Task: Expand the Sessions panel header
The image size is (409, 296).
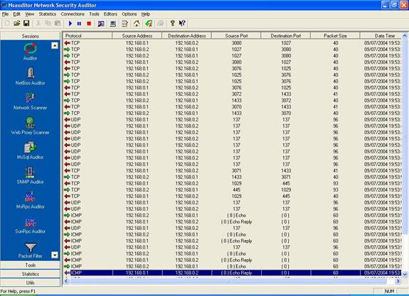Action: pyautogui.click(x=31, y=36)
